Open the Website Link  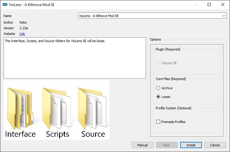22,34
